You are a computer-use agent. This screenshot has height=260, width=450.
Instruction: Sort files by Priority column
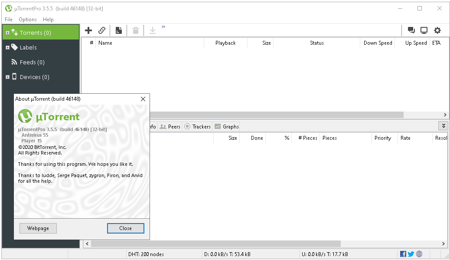(385, 138)
